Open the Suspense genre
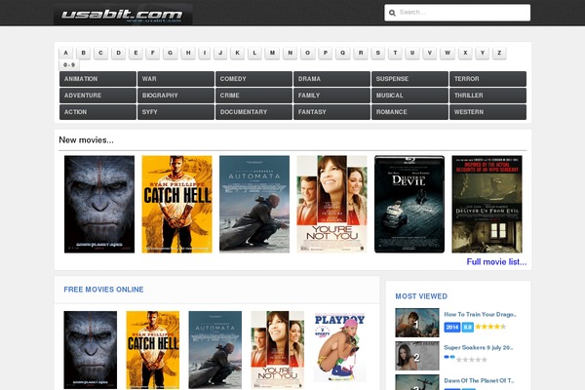Image resolution: width=585 pixels, height=390 pixels. point(409,79)
